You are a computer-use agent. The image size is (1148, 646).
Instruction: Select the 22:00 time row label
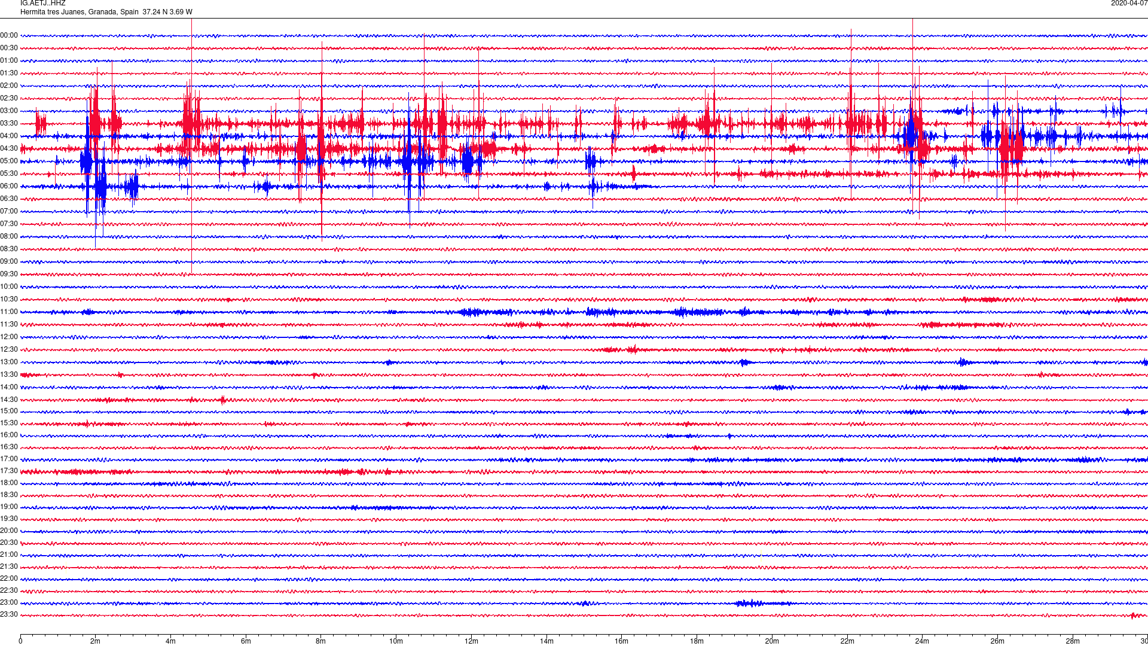pos(9,578)
